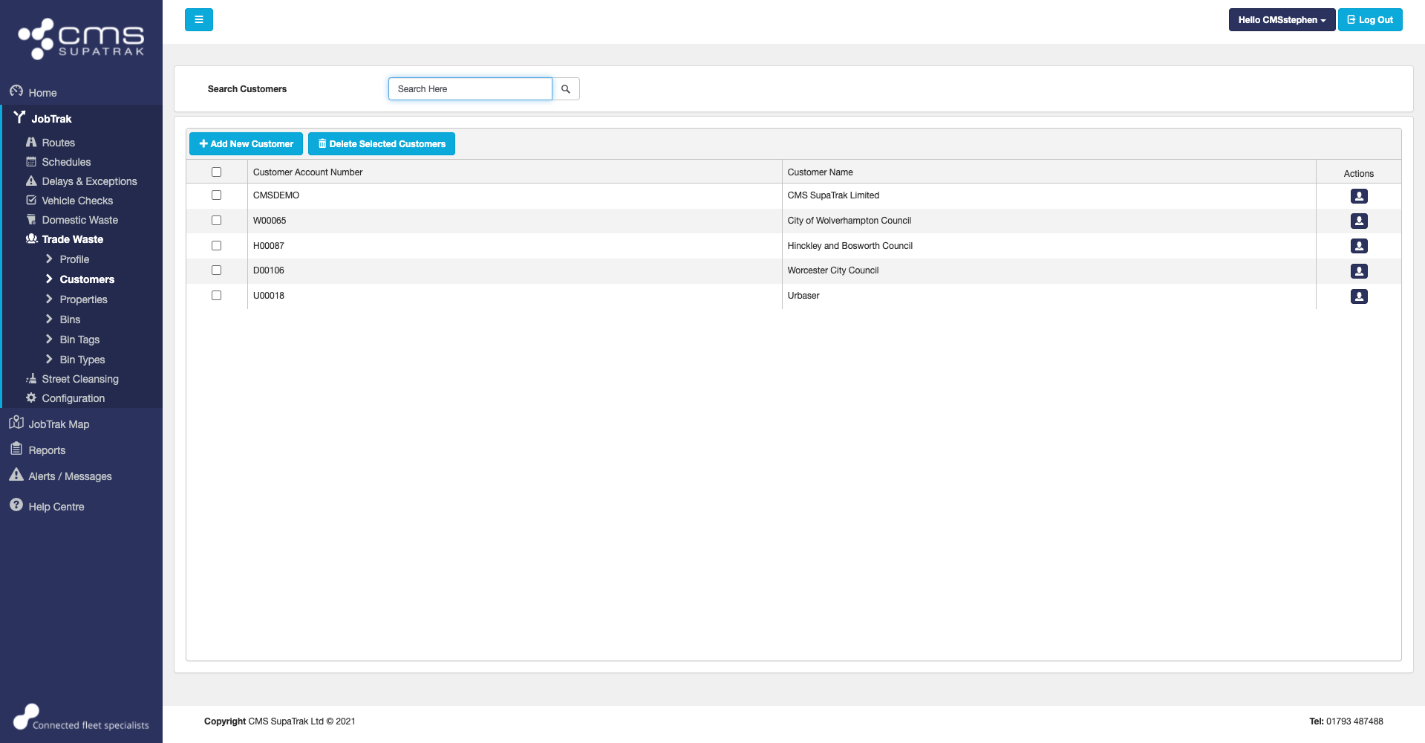Open user action for CMS SupaTrak Limited
This screenshot has width=1425, height=743.
pos(1359,196)
